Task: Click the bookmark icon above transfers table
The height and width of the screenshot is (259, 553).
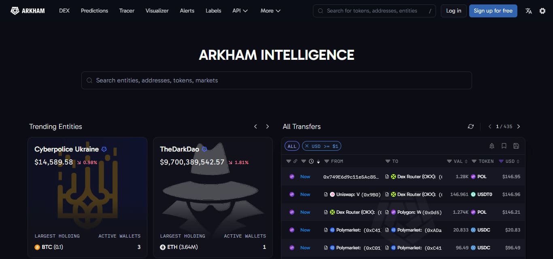Action: point(504,146)
